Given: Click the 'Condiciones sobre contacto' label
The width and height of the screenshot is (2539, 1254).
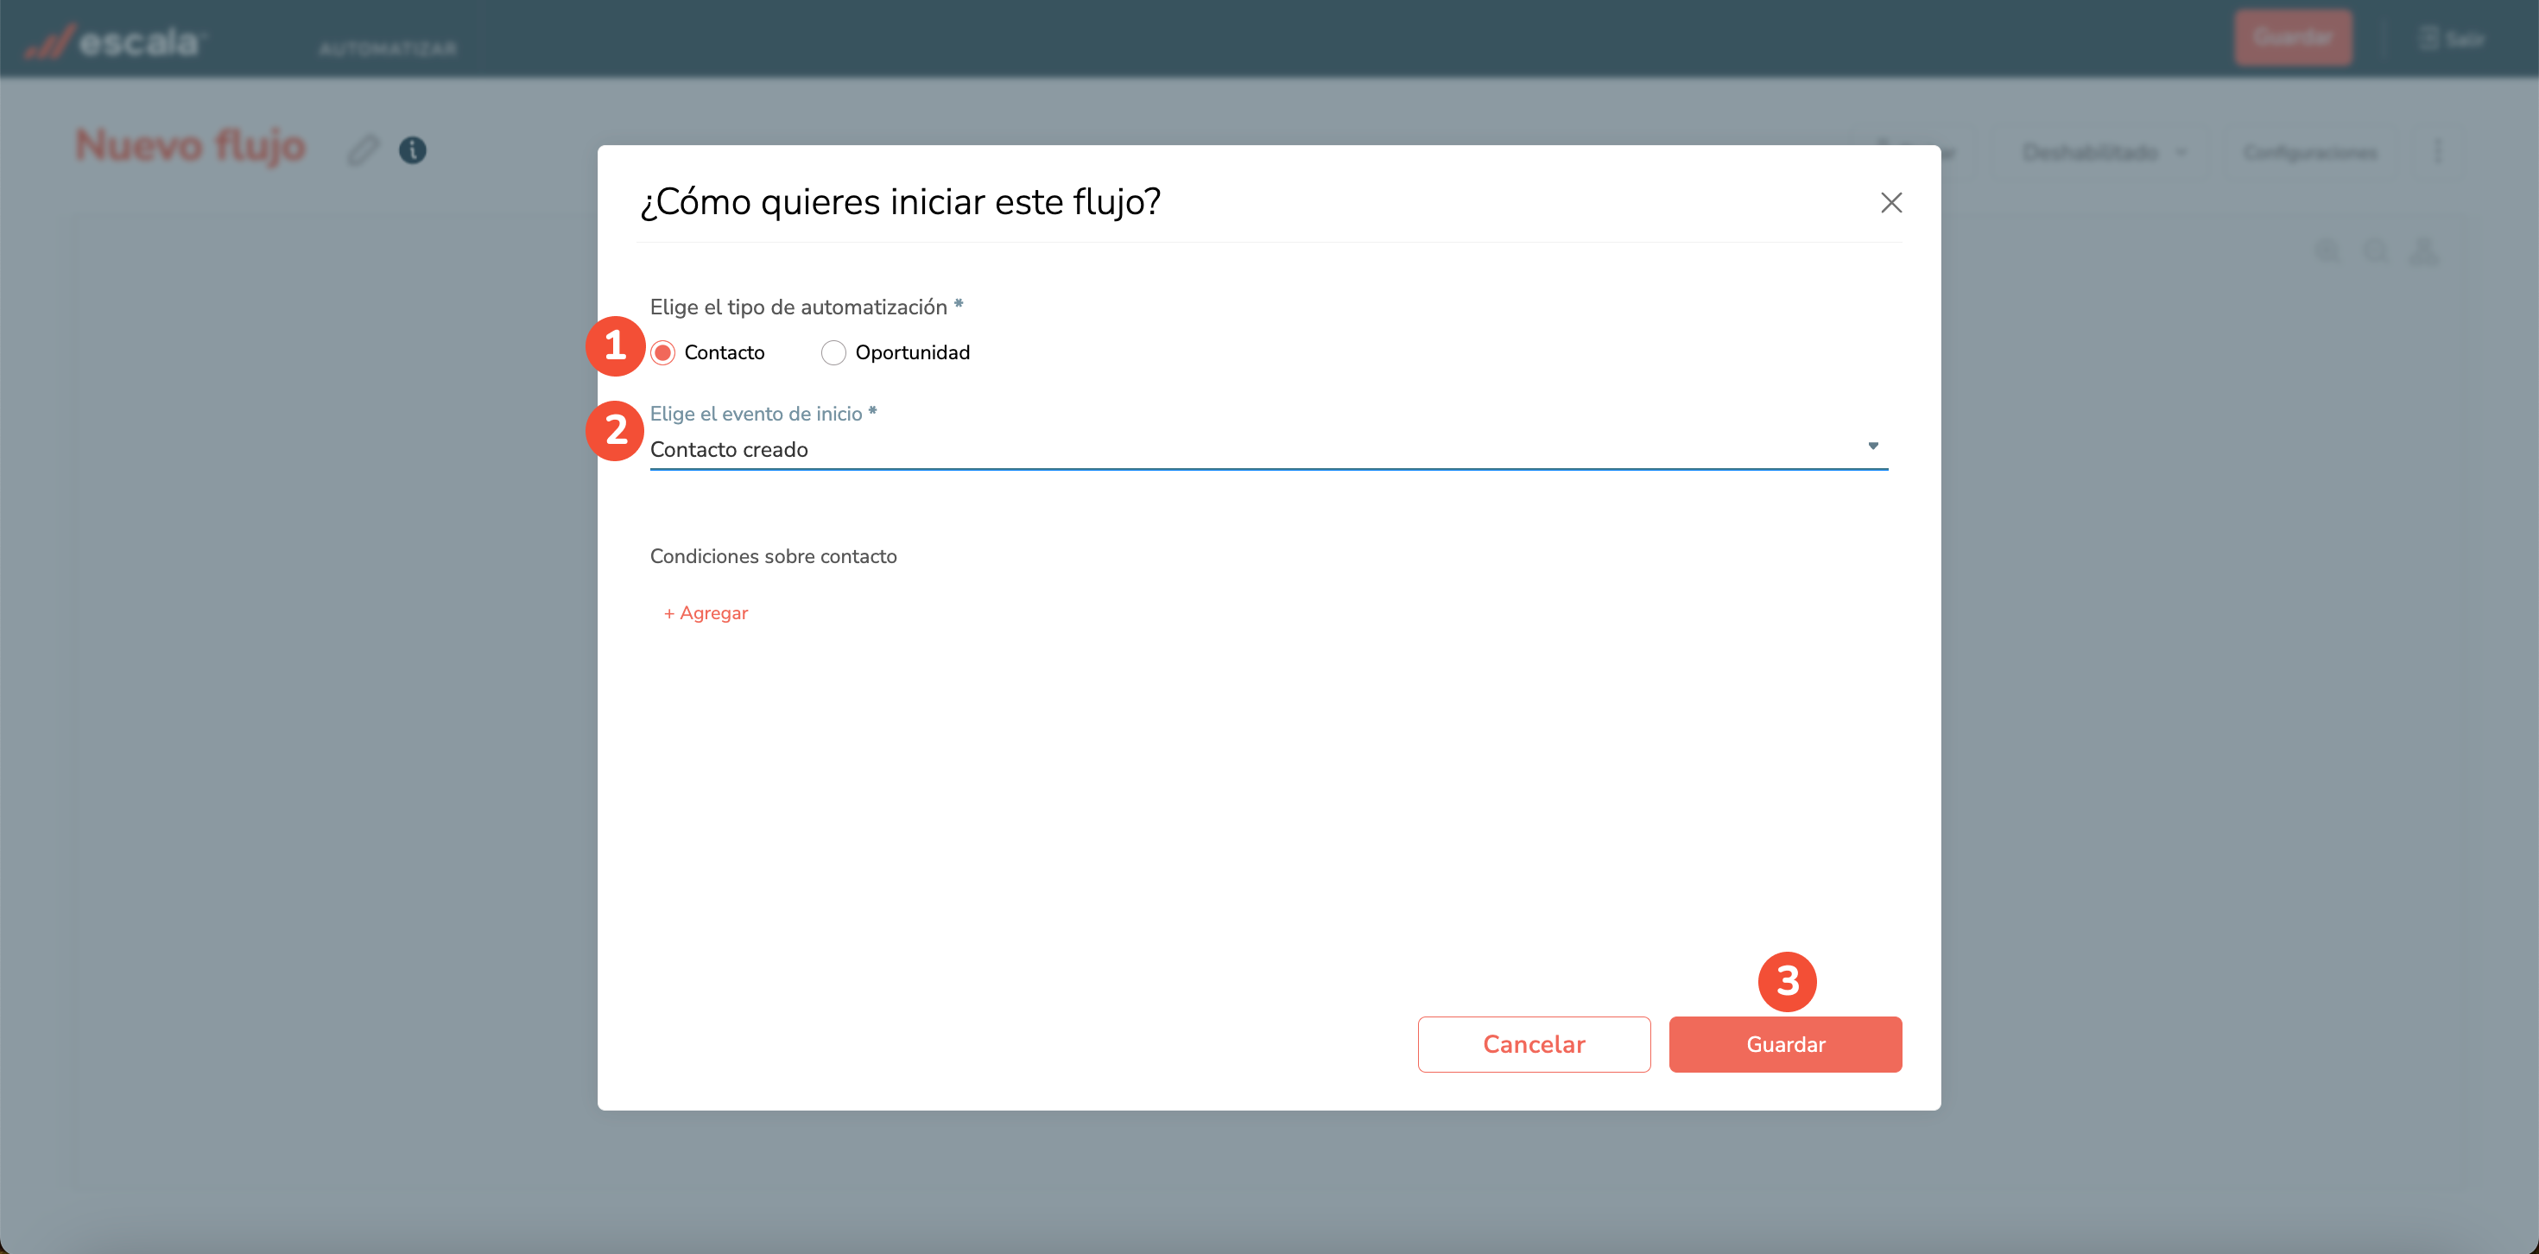Looking at the screenshot, I should (x=774, y=557).
